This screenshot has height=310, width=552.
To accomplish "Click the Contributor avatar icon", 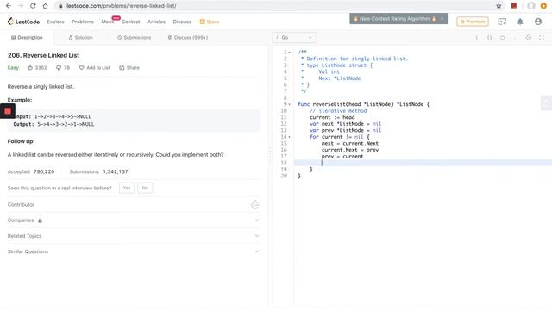I will (x=255, y=205).
